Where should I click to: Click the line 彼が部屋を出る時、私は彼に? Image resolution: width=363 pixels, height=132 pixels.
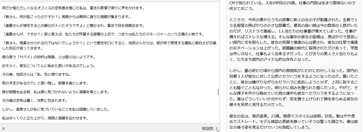pos(56,92)
